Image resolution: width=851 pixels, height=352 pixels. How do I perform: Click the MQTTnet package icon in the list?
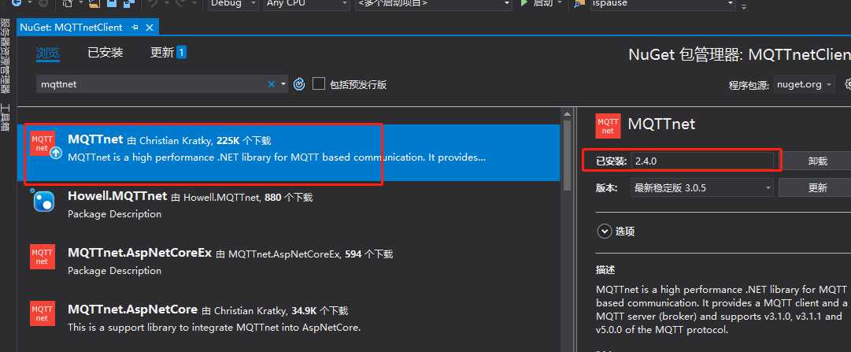(43, 143)
